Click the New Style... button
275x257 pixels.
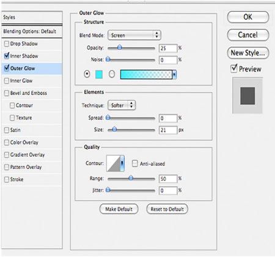click(x=248, y=53)
